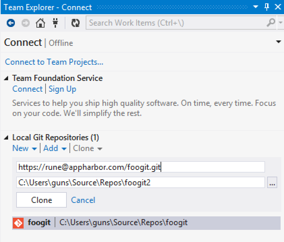284x242 pixels.
Task: Toggle the auto-hide pin icon
Action: tap(266, 7)
